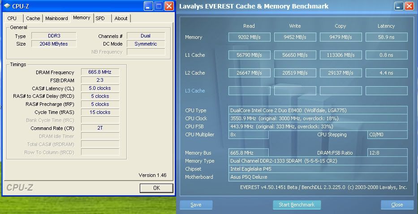
Task: Click the L1 Cache Write 56650 MB/s cell
Action: coord(295,55)
